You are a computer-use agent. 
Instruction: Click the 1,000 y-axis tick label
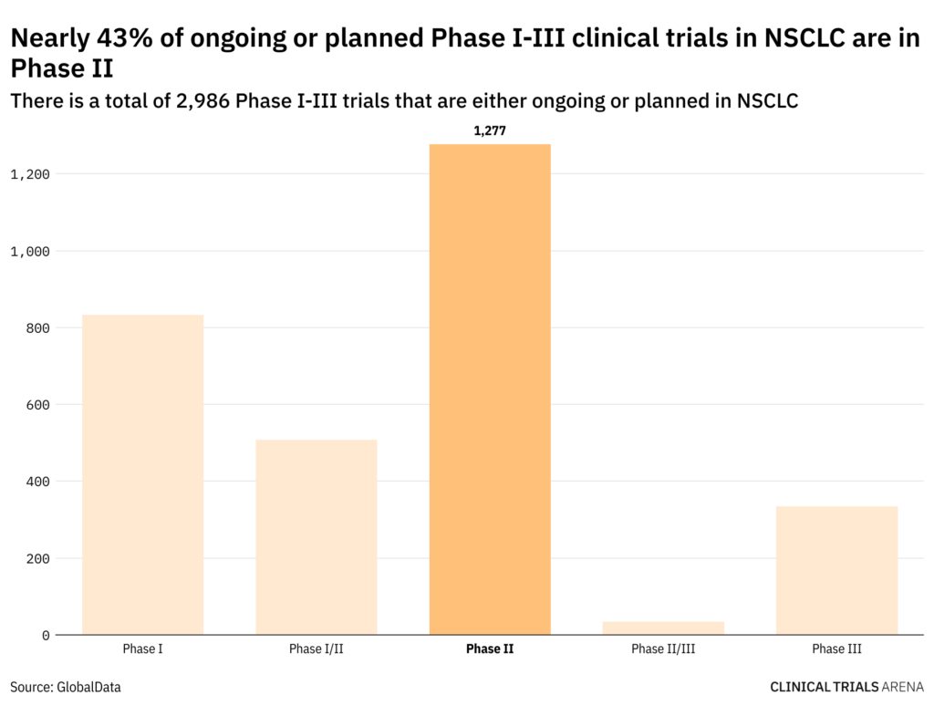pyautogui.click(x=29, y=251)
